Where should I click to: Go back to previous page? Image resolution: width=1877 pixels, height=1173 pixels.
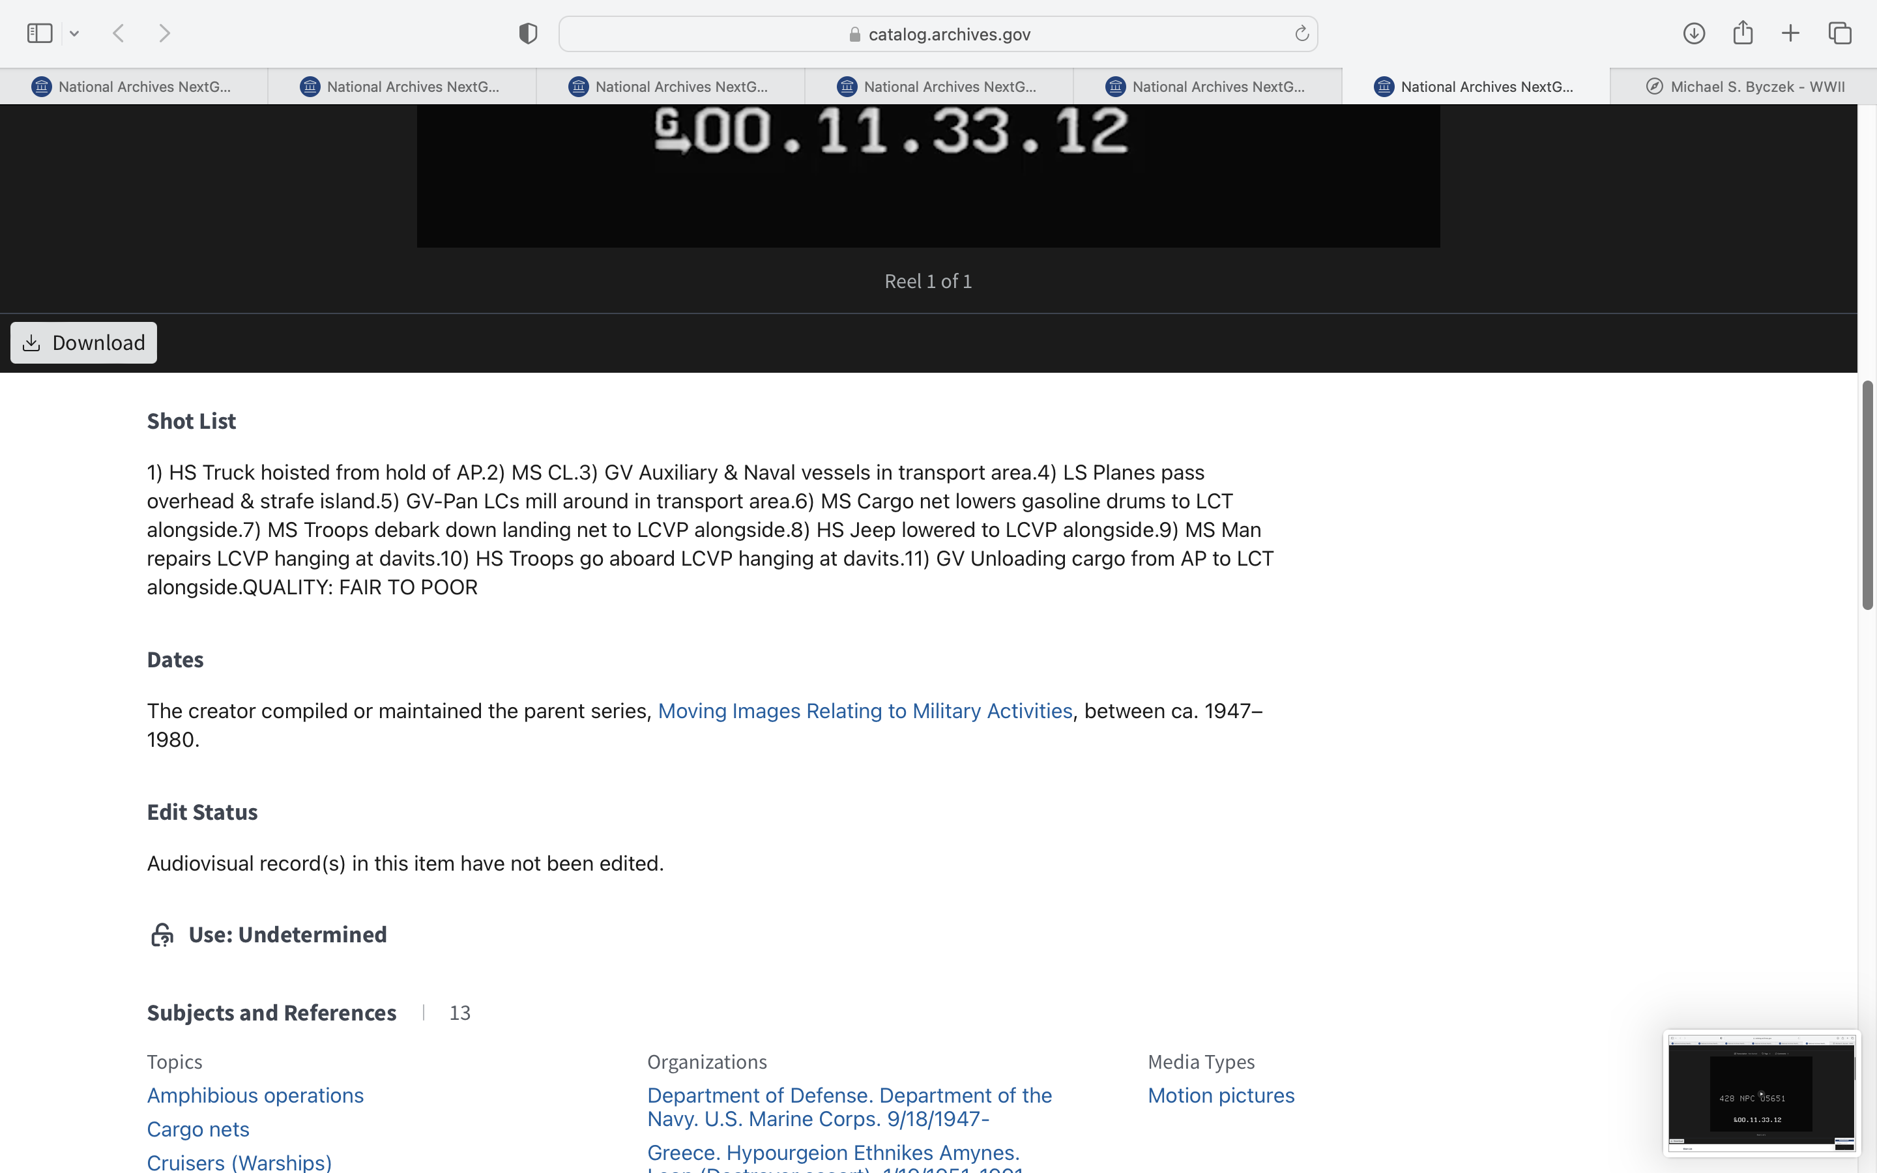click(119, 33)
